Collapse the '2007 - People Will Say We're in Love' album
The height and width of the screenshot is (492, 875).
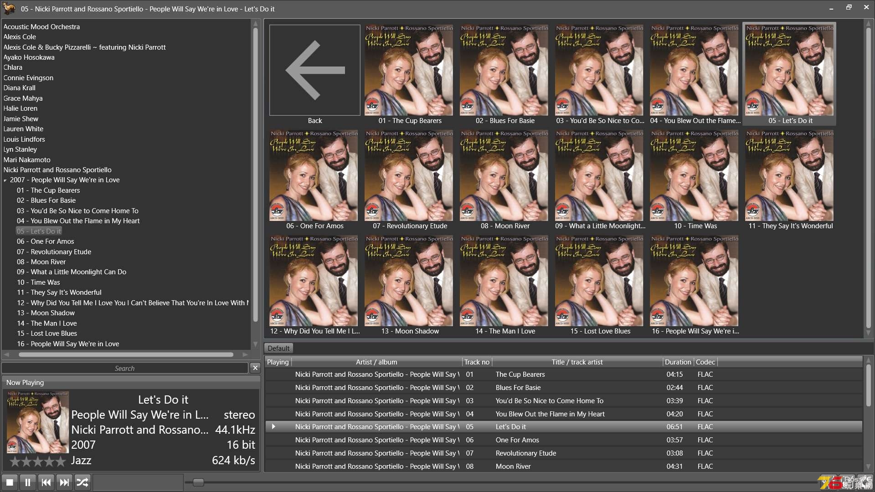[5, 180]
